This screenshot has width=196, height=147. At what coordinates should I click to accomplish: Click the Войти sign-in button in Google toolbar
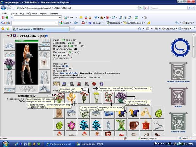187,23
